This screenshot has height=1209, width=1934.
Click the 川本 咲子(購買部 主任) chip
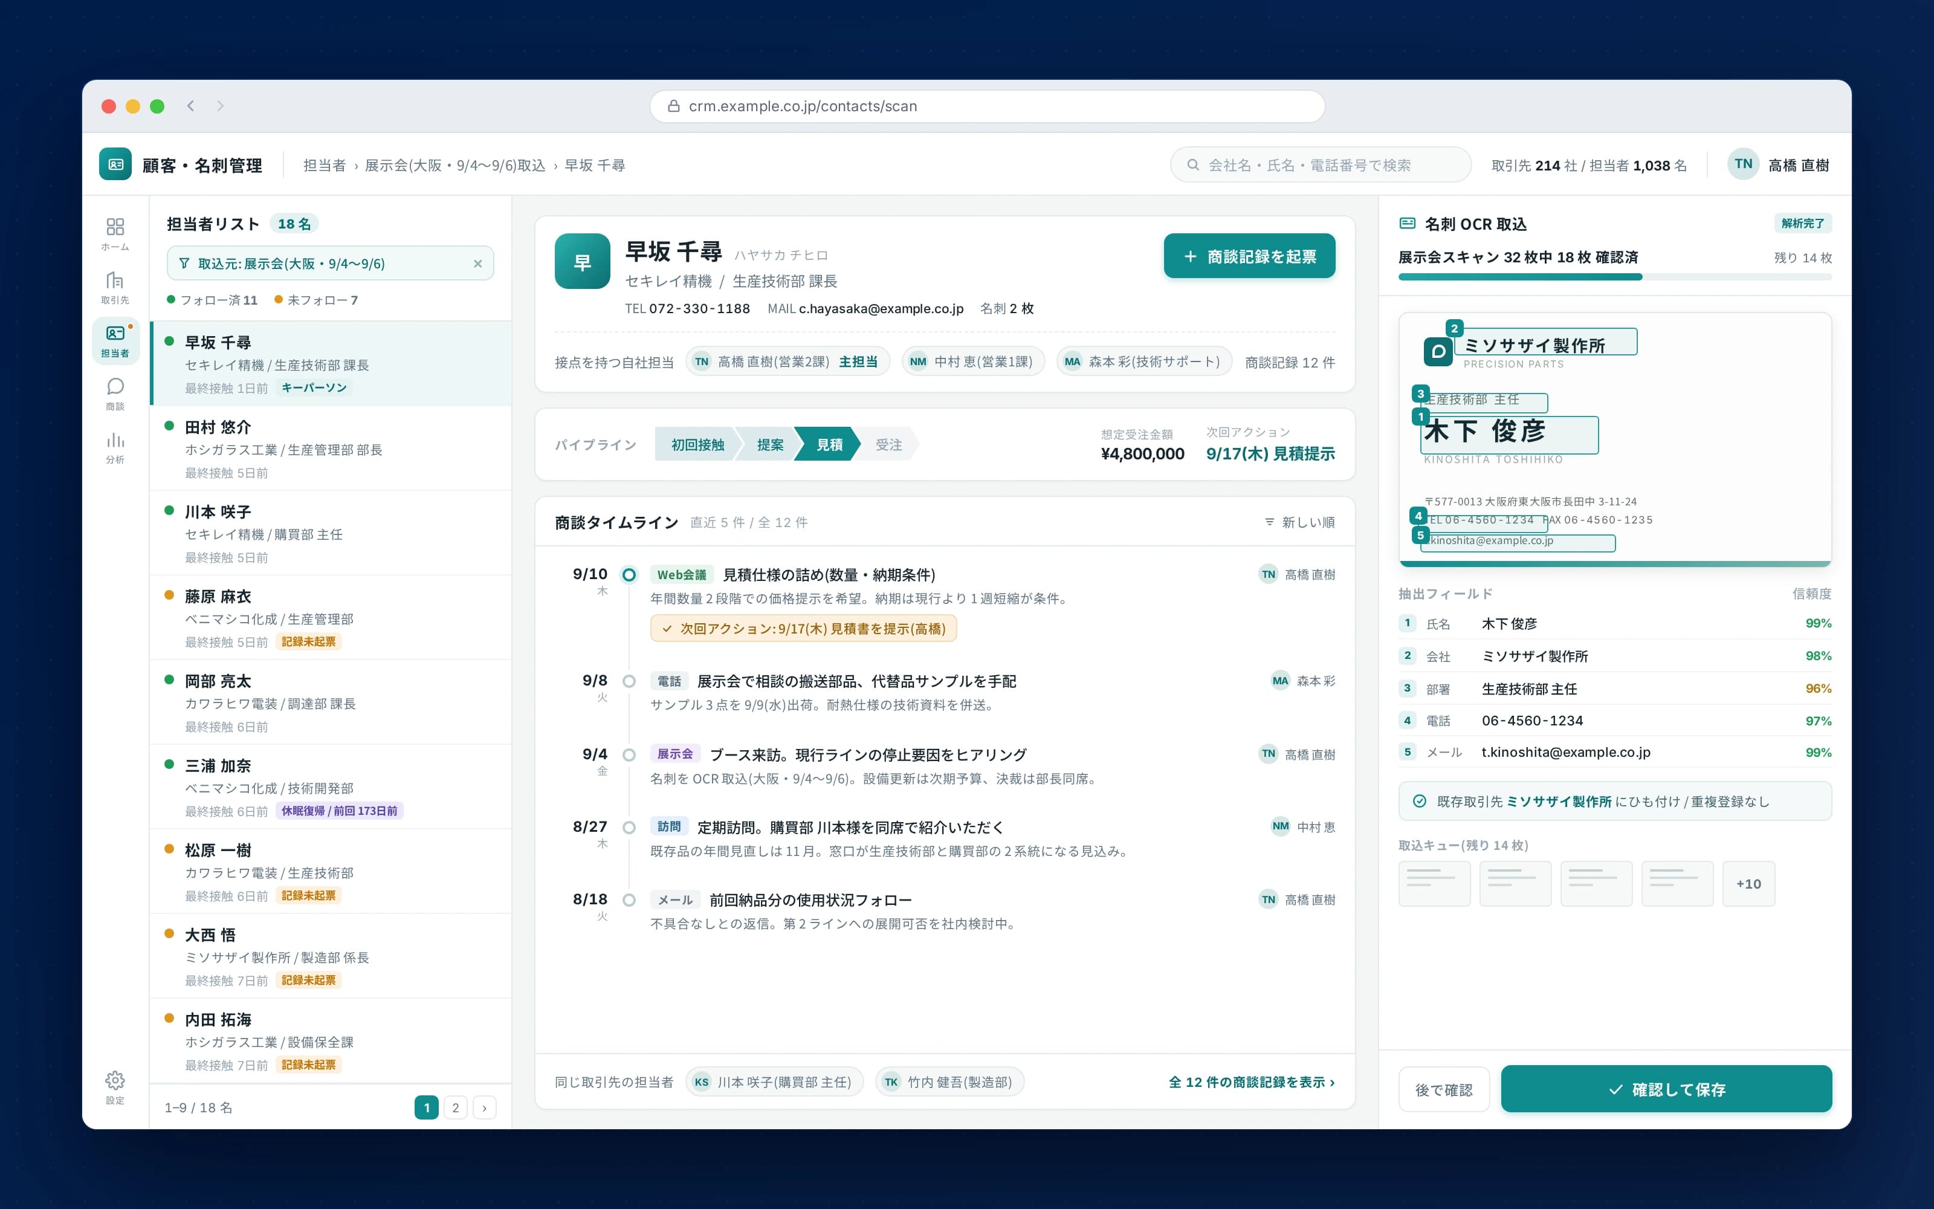click(774, 1082)
